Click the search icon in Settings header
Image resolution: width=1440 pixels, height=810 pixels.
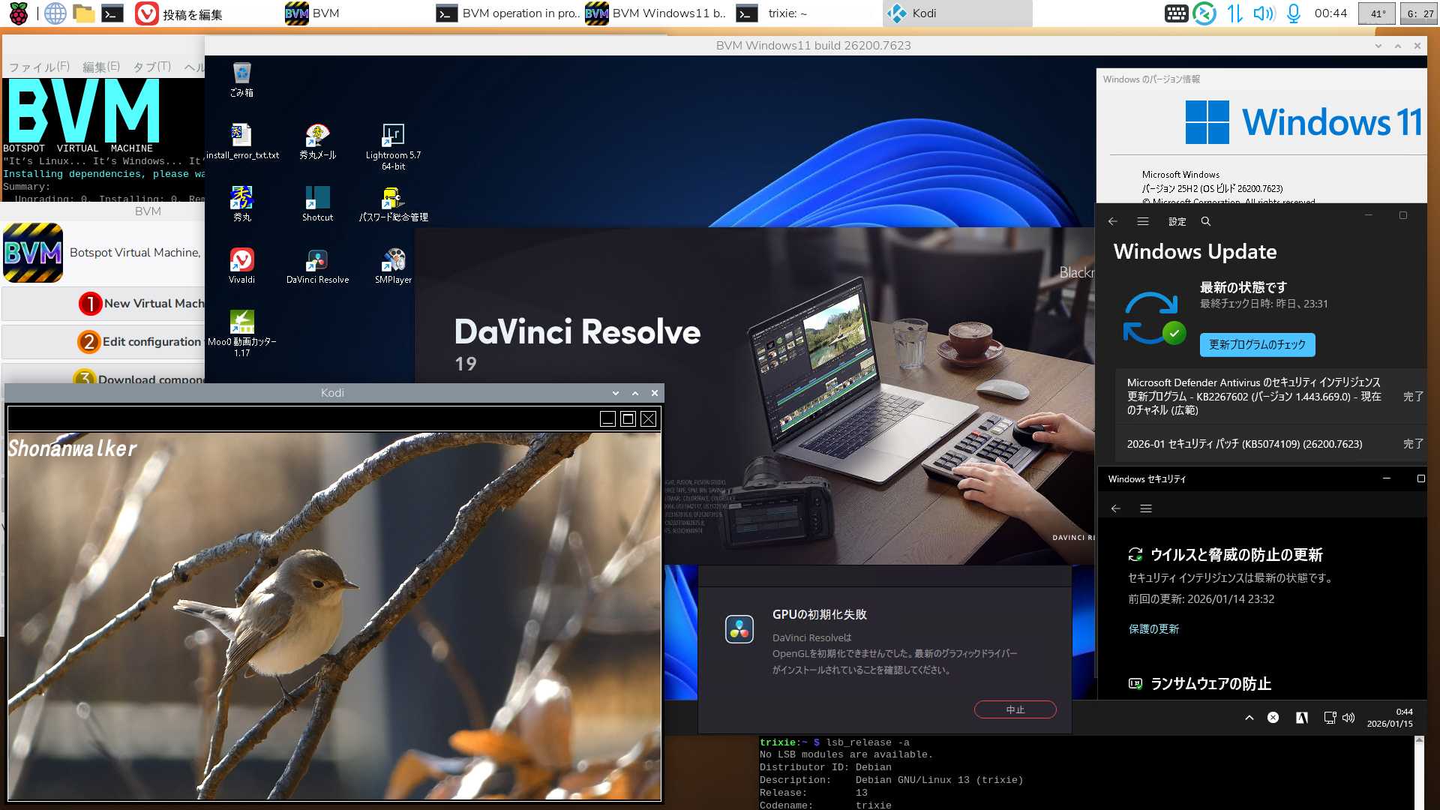point(1206,221)
